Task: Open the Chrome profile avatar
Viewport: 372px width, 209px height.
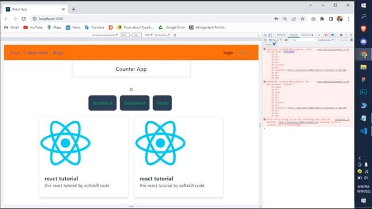Action: pos(339,19)
